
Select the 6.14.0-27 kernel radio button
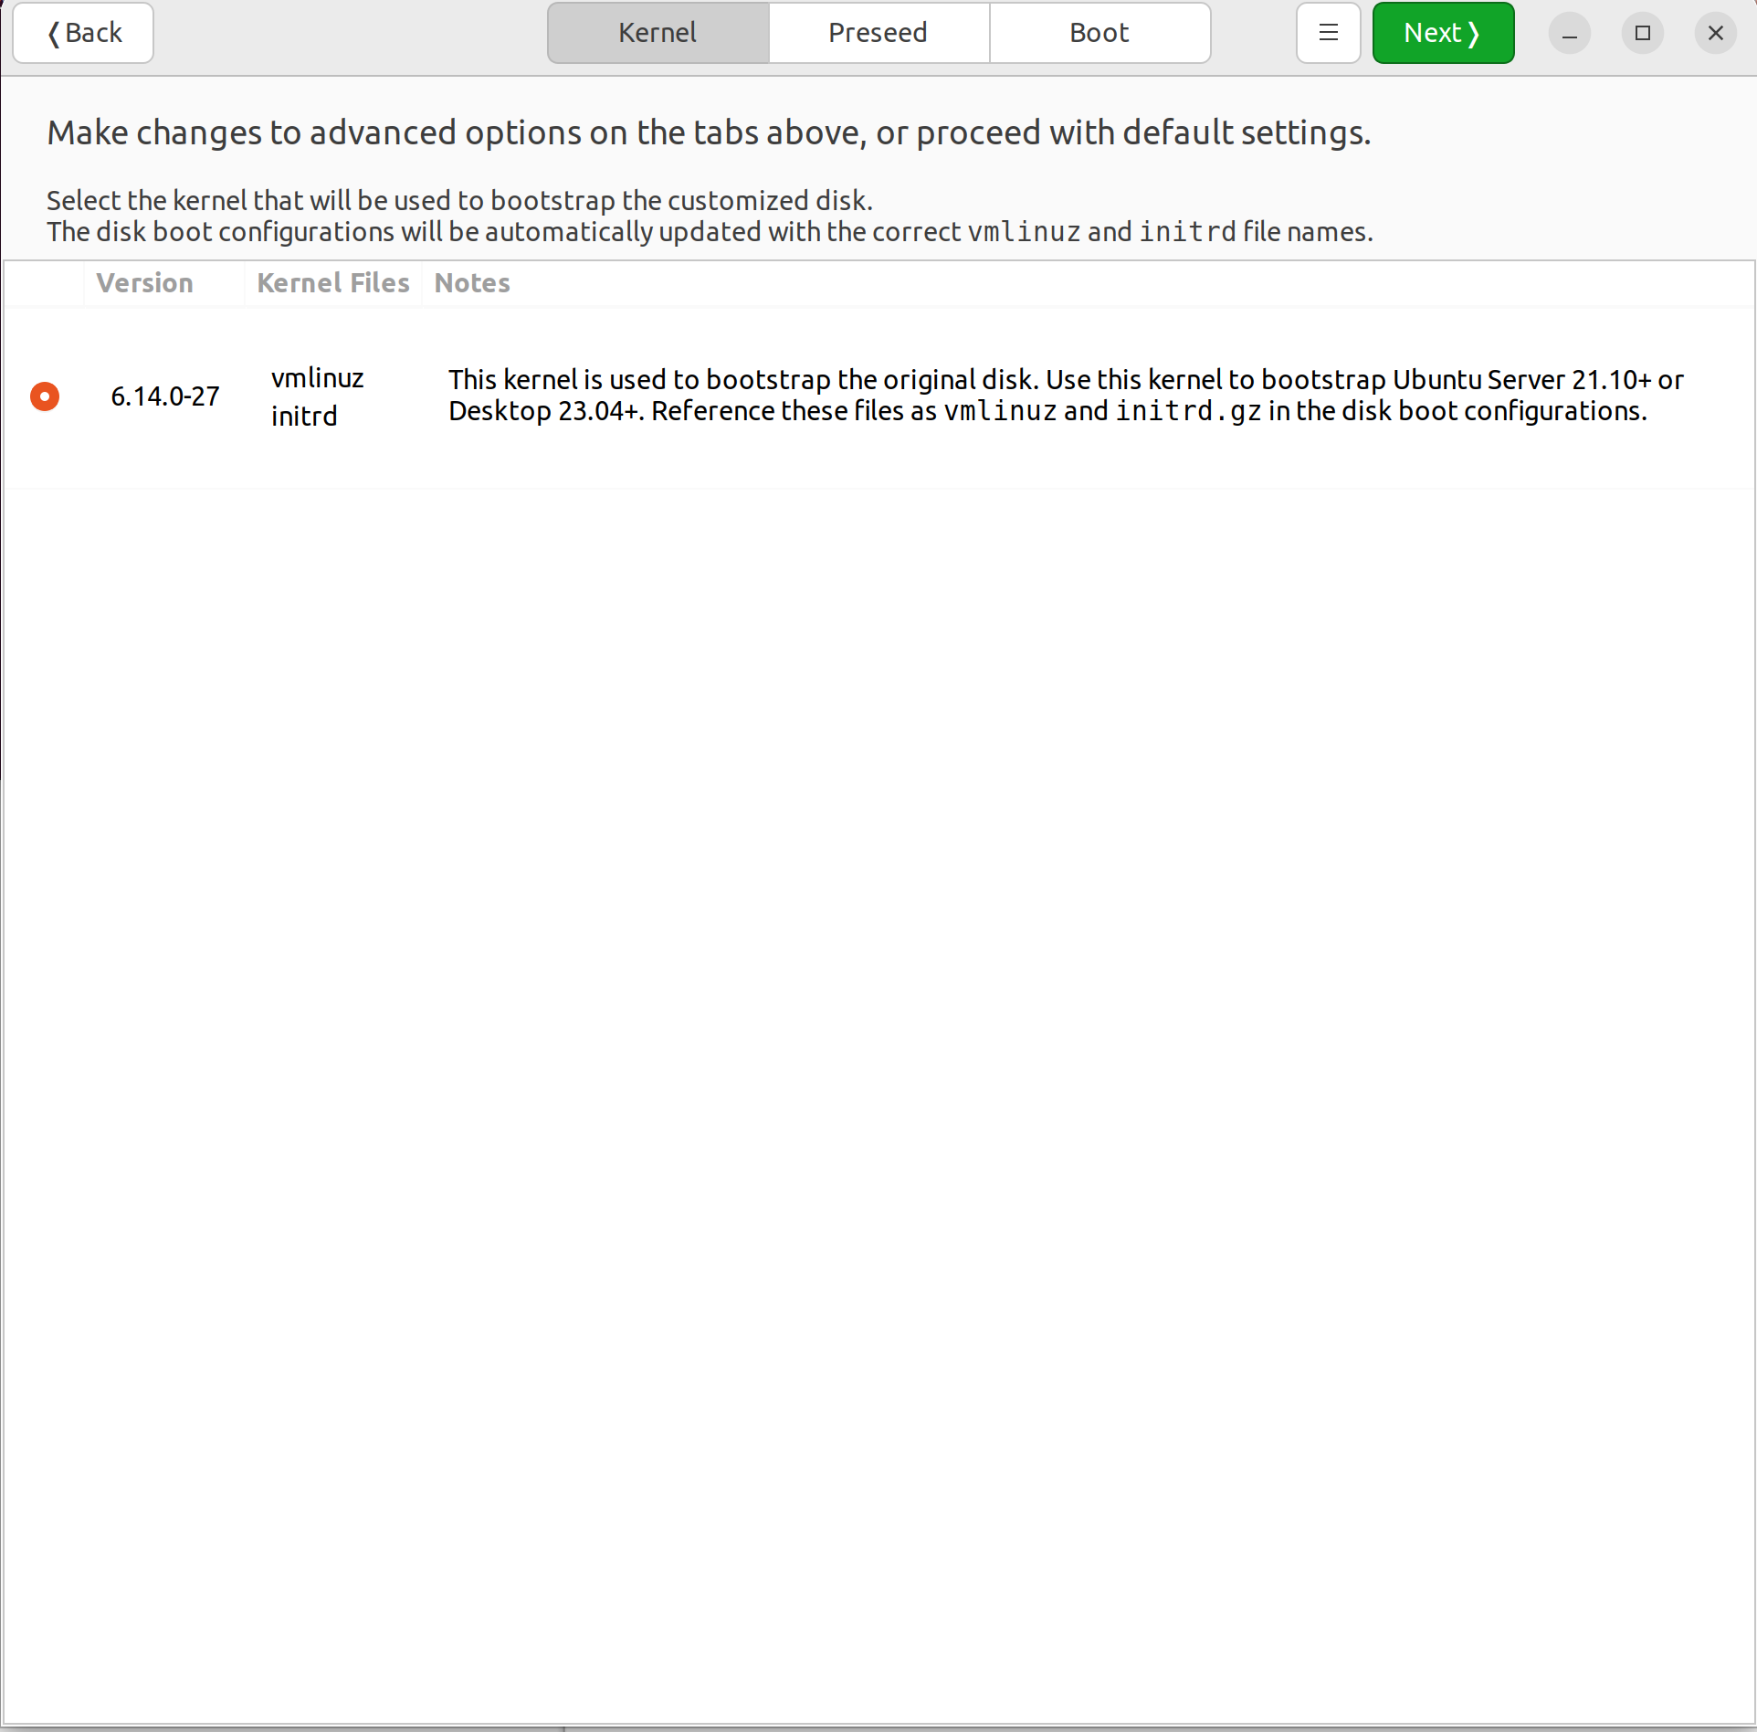pyautogui.click(x=45, y=396)
